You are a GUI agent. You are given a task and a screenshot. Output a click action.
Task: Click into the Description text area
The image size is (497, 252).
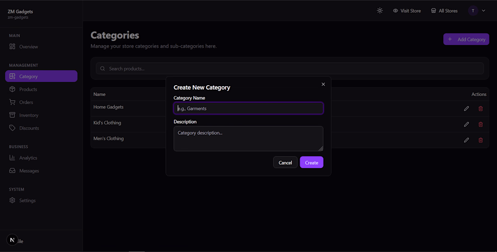pos(248,138)
